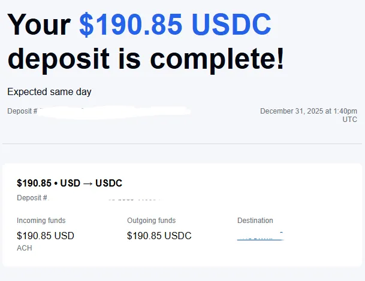Screen dimensions: 365x281
Task: Click the word "Your" in the headline
Action: [38, 25]
